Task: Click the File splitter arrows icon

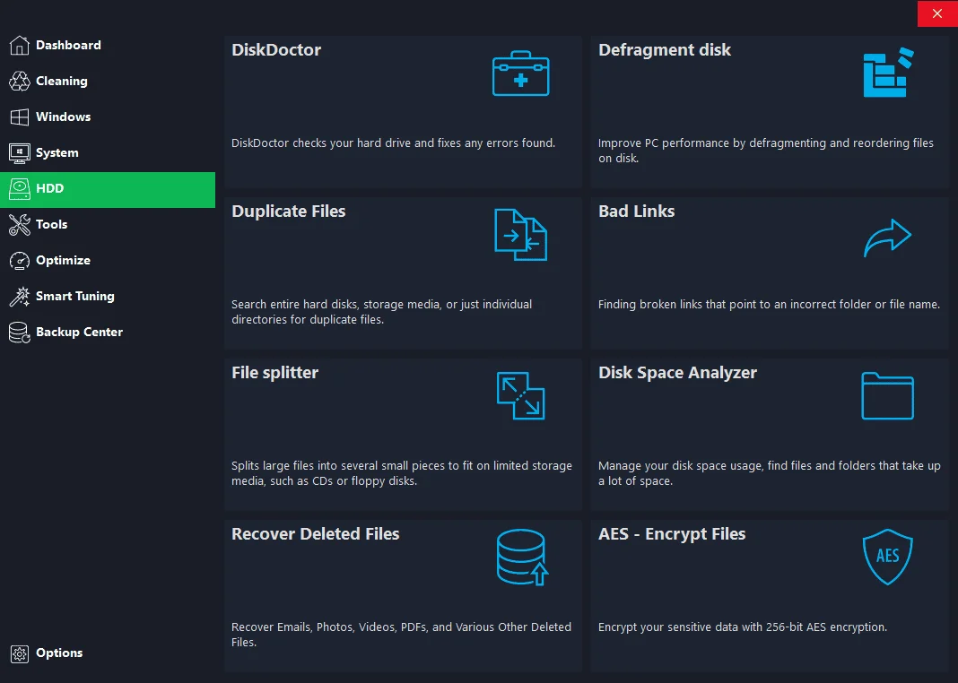Action: click(520, 395)
